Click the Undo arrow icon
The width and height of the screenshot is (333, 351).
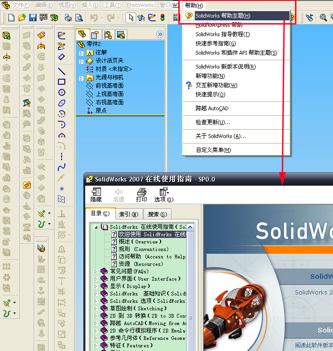(x=94, y=18)
